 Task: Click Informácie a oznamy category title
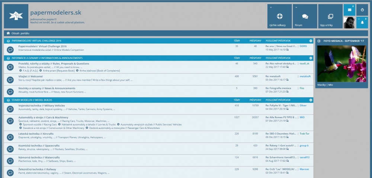point(47,58)
